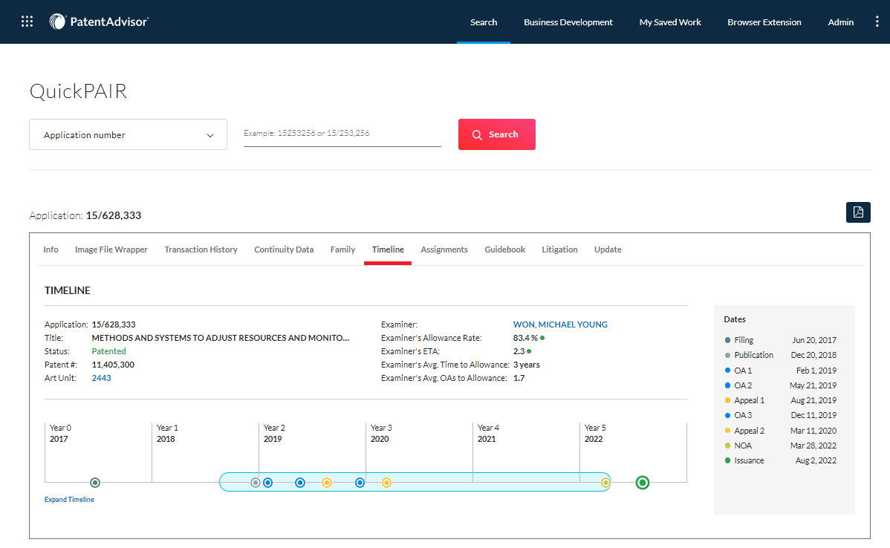Image resolution: width=890 pixels, height=548 pixels.
Task: Click the PatentAdvisor logo
Action: click(x=99, y=22)
